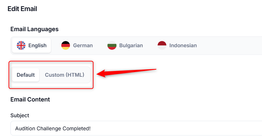Image resolution: width=262 pixels, height=139 pixels.
Task: Click the UK flag icon
Action: click(21, 45)
